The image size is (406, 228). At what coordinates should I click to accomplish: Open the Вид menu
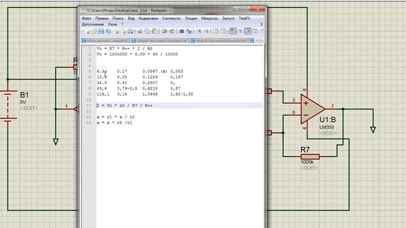point(131,18)
